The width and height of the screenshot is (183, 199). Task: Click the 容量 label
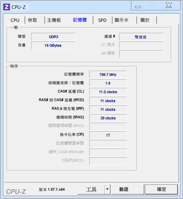click(22, 45)
